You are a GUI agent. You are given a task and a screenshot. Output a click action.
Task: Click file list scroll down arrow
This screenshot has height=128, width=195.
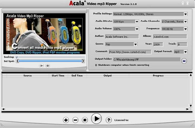tap(191, 106)
